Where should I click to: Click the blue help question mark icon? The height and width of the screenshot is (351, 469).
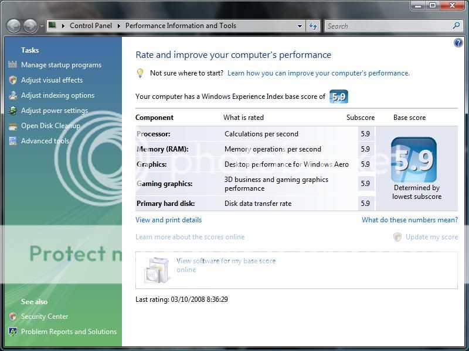[x=458, y=43]
